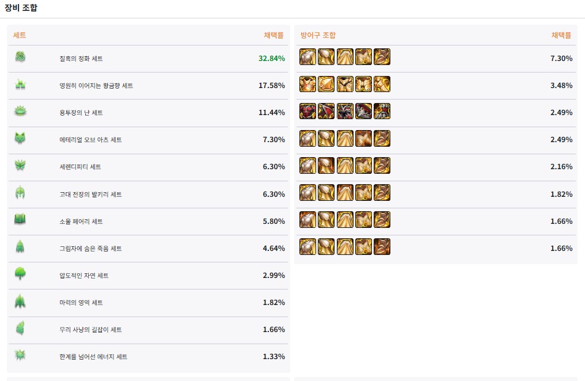Open the 그림자에 숨은 죽음 세트 link

pos(90,249)
